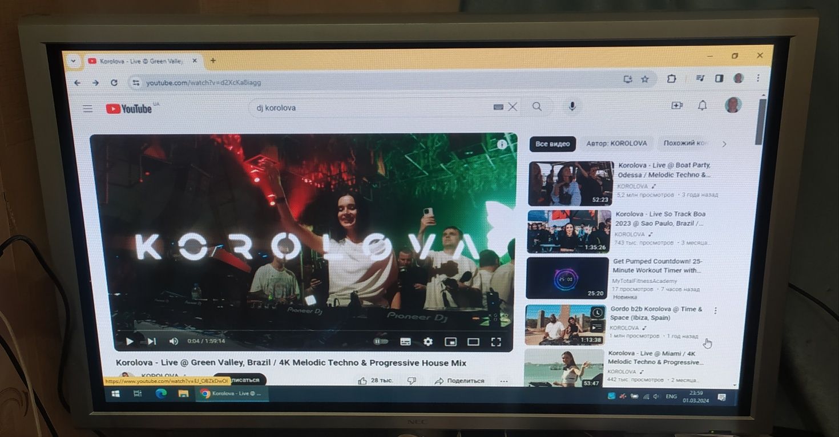
Task: Click the browser address bar URL
Action: 203,83
